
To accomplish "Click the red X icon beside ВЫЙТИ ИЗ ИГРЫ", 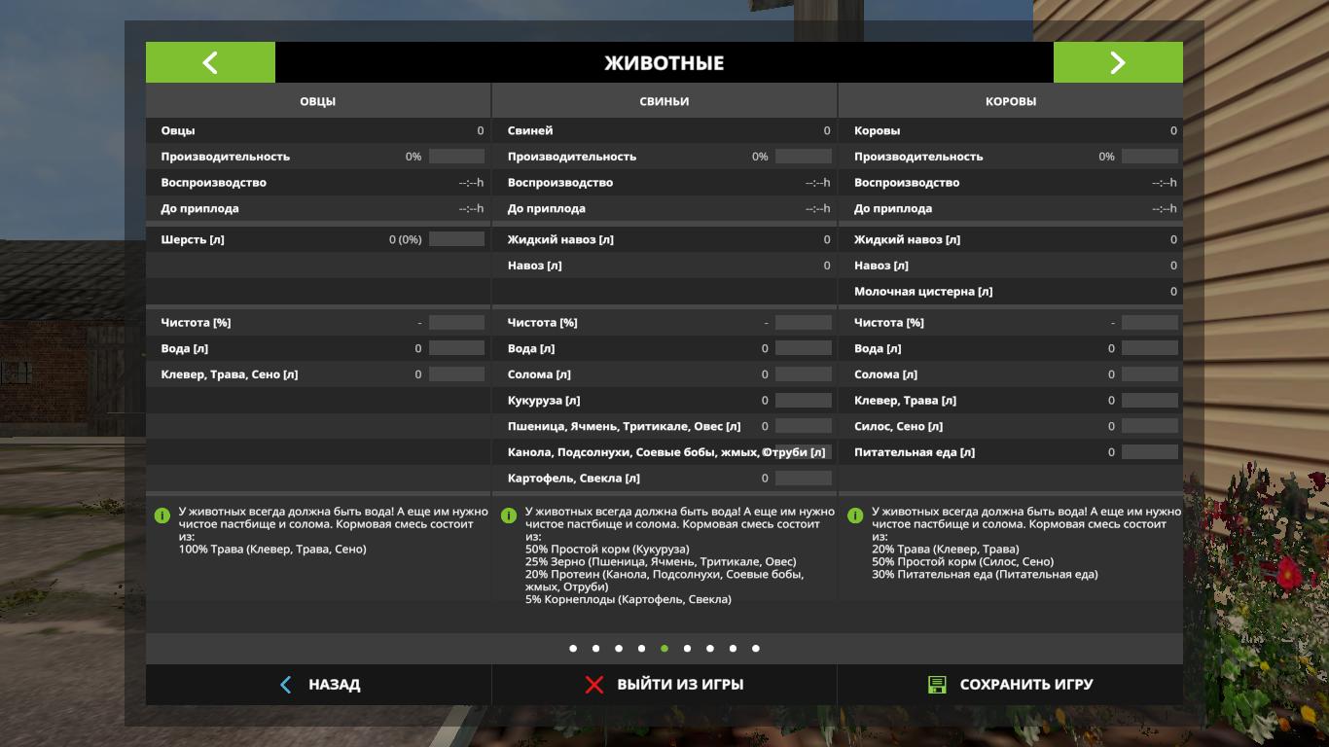I will pyautogui.click(x=593, y=685).
